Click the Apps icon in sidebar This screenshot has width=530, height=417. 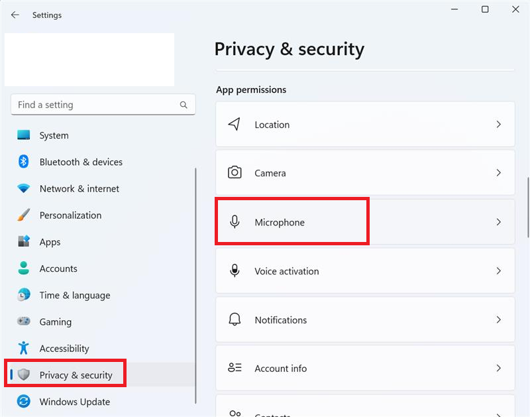point(24,241)
